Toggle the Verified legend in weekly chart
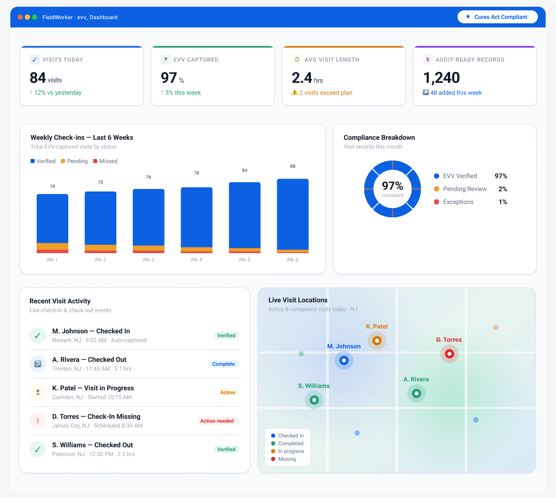 pyautogui.click(x=43, y=161)
